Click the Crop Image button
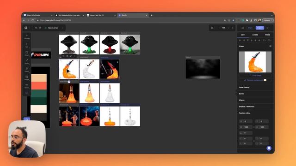Viewport: 296px width, 166px height. coord(255,75)
